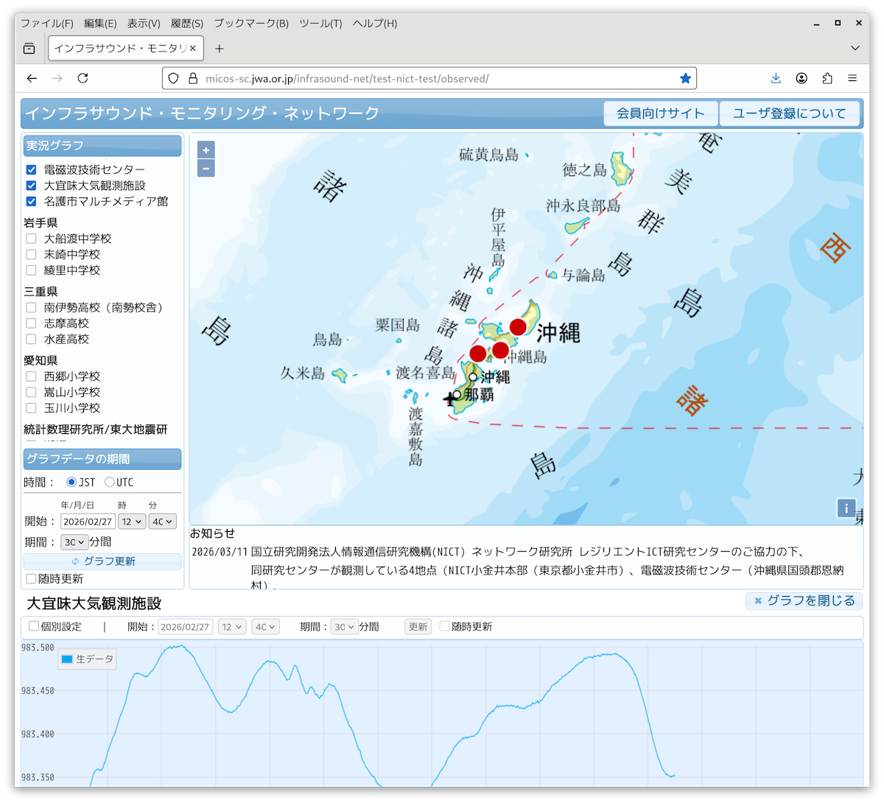Open the graph panel 期間 dropdown

point(344,627)
